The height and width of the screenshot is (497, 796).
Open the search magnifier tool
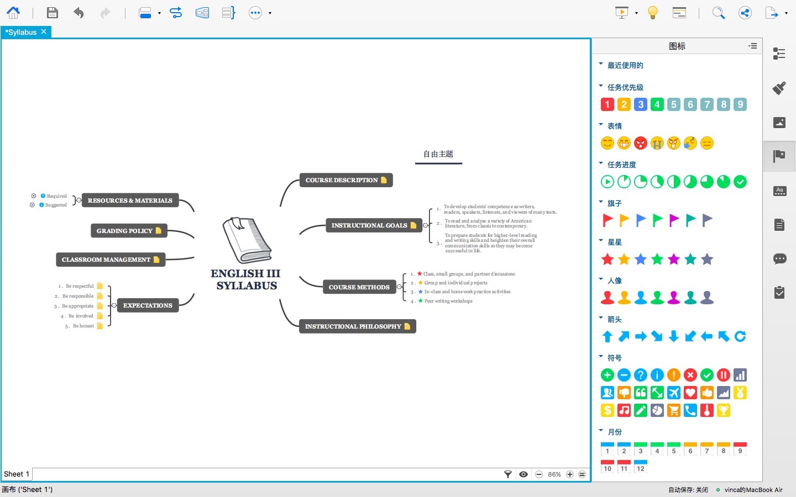[718, 12]
